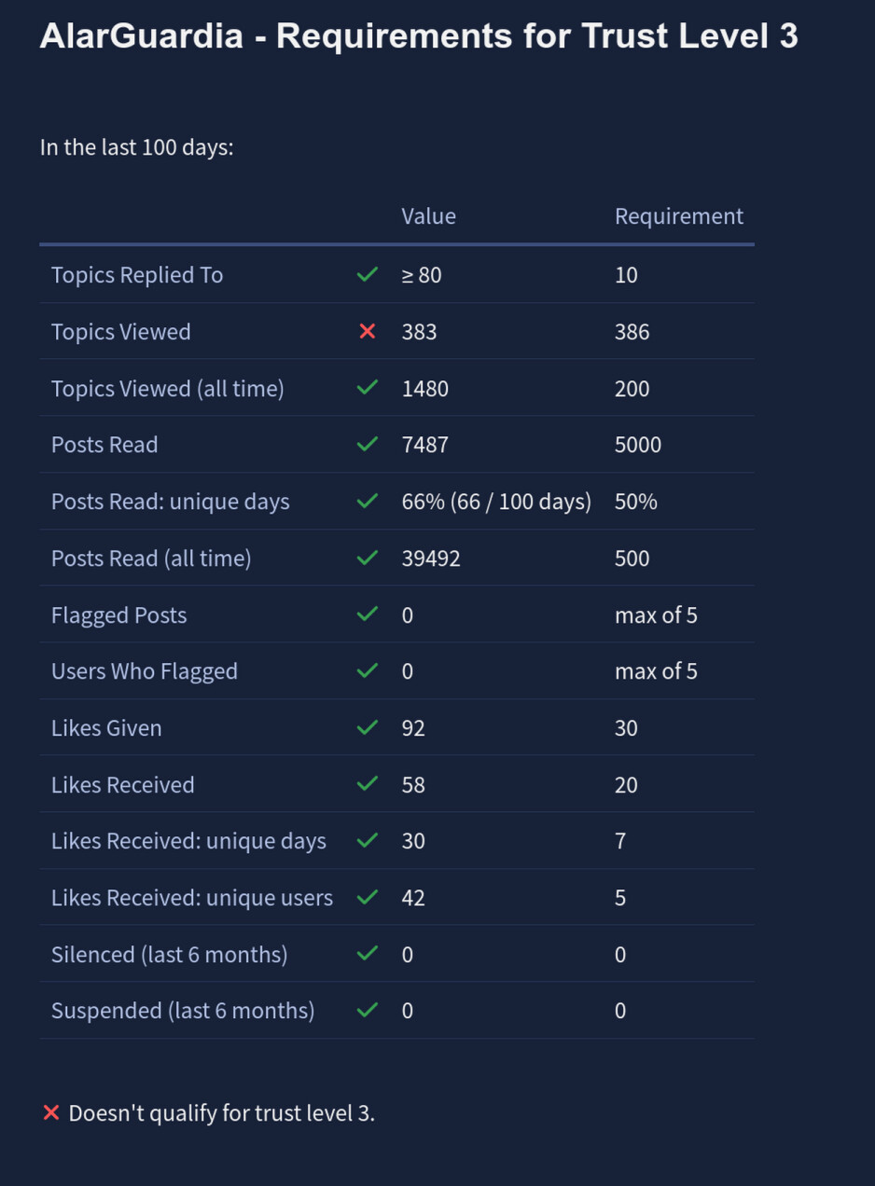Click the Likes Received: unique users label
This screenshot has height=1186, width=875.
click(x=191, y=897)
